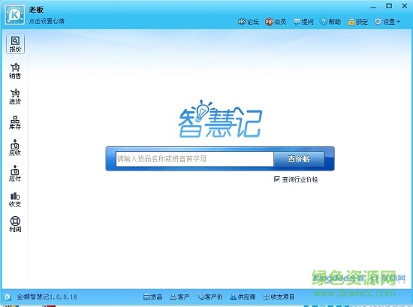Toggle the 查询行业价格 checkbox
413x307 pixels.
277,179
